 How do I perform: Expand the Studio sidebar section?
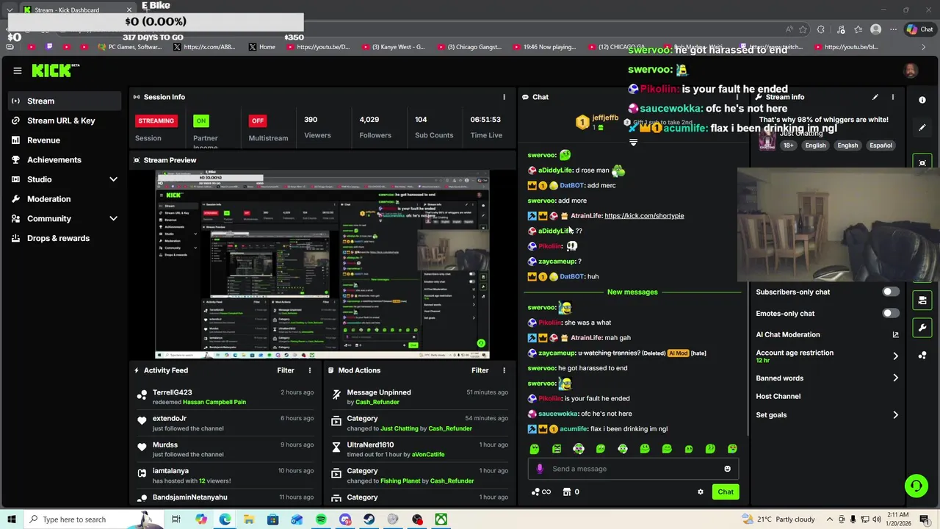coord(113,179)
